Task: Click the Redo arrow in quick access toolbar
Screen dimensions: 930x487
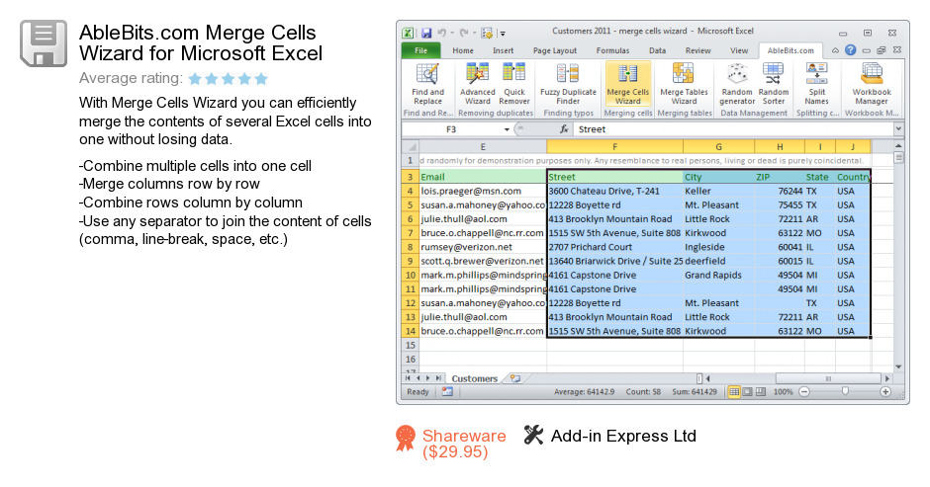Action: [x=463, y=33]
